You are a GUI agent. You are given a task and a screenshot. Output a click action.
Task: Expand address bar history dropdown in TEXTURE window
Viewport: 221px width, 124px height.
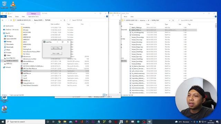pos(61,20)
